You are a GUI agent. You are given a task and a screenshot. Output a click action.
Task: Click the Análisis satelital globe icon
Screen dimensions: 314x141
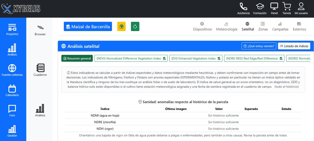tap(63, 46)
